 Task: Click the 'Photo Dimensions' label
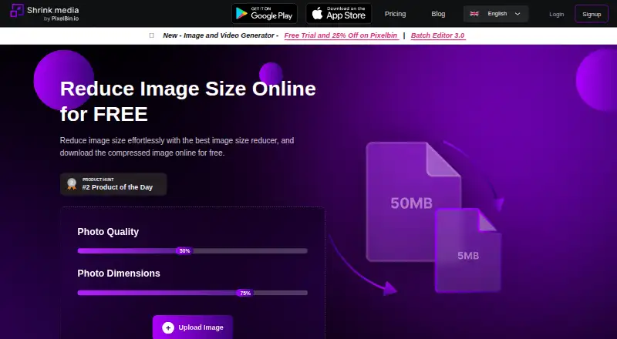click(119, 274)
